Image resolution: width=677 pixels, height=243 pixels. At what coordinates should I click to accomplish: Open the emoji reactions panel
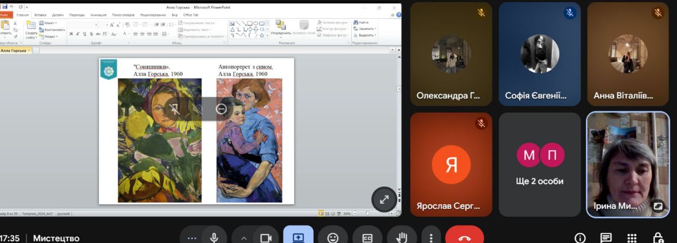tap(333, 238)
